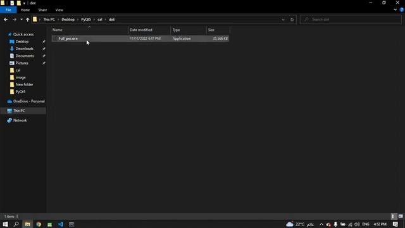
Task: Switch to the Home ribbon tab
Action: point(25,10)
